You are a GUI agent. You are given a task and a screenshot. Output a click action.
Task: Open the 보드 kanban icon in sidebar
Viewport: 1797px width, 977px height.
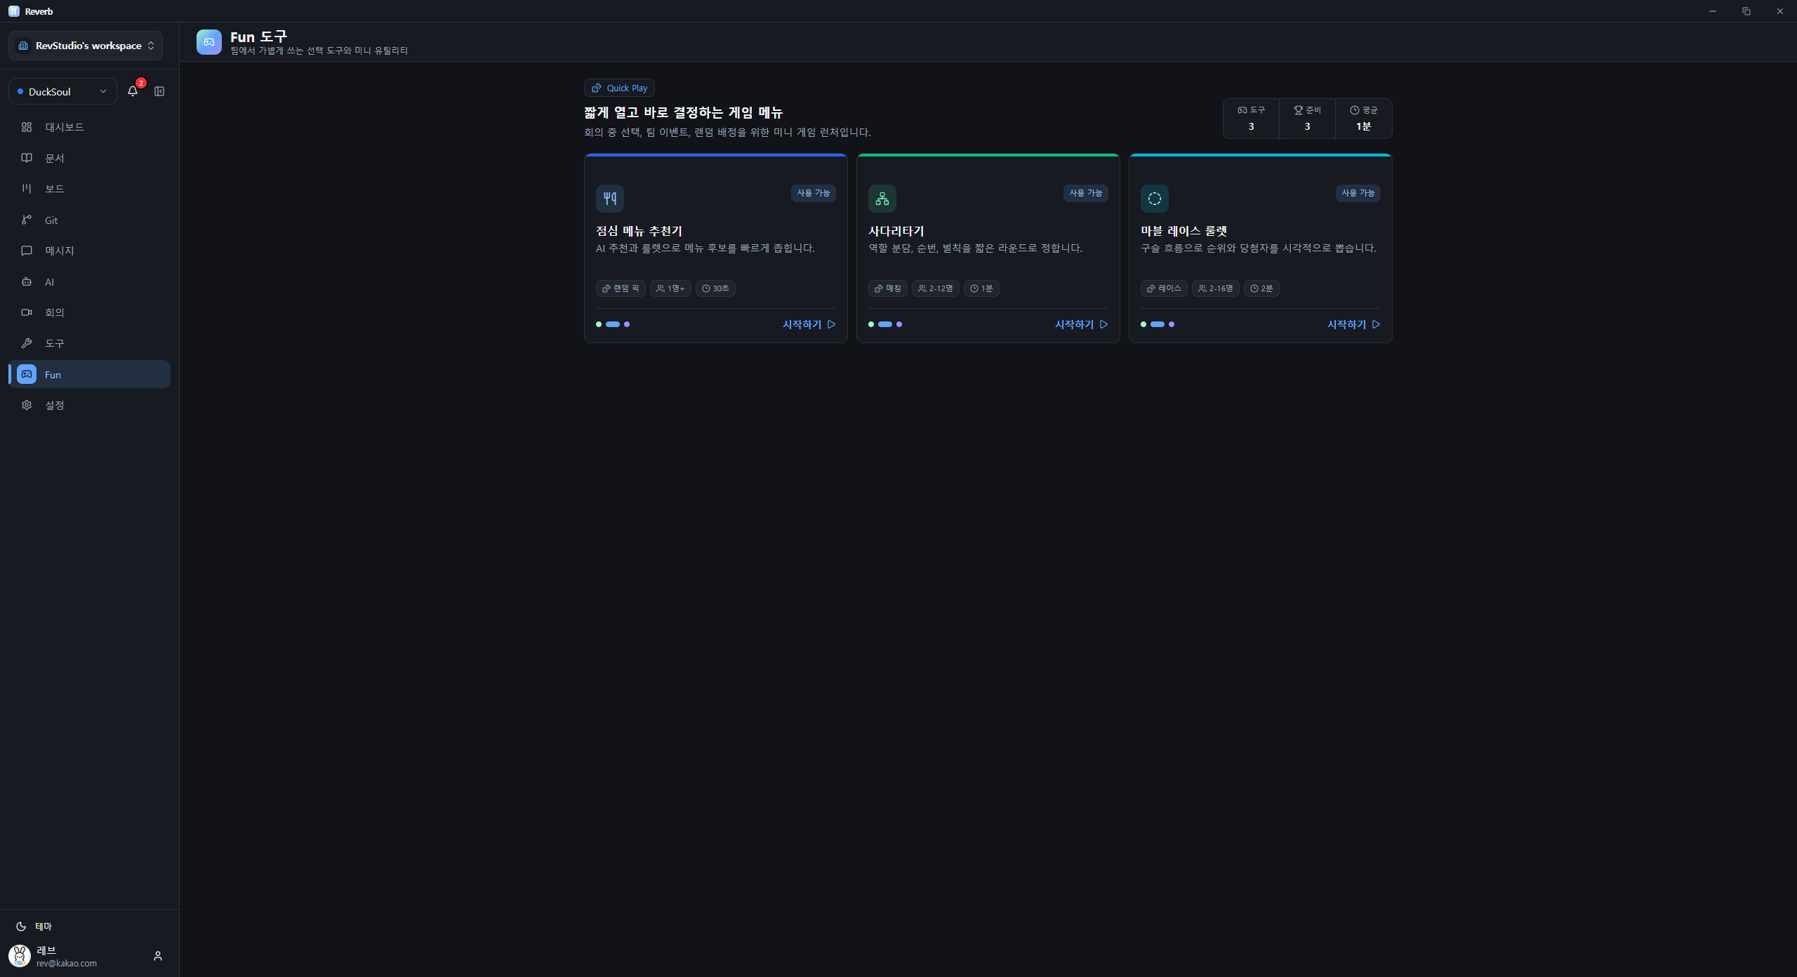coord(27,189)
